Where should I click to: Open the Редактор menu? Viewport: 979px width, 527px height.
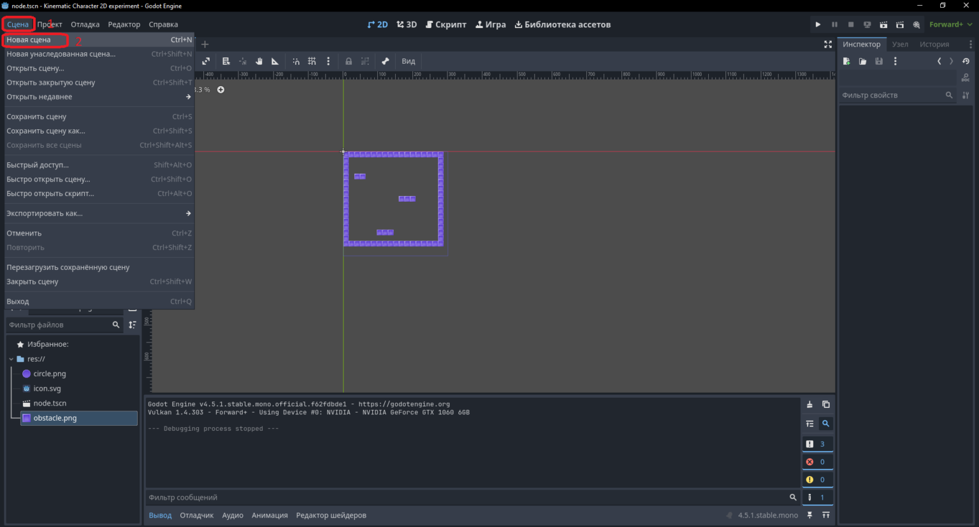point(124,25)
